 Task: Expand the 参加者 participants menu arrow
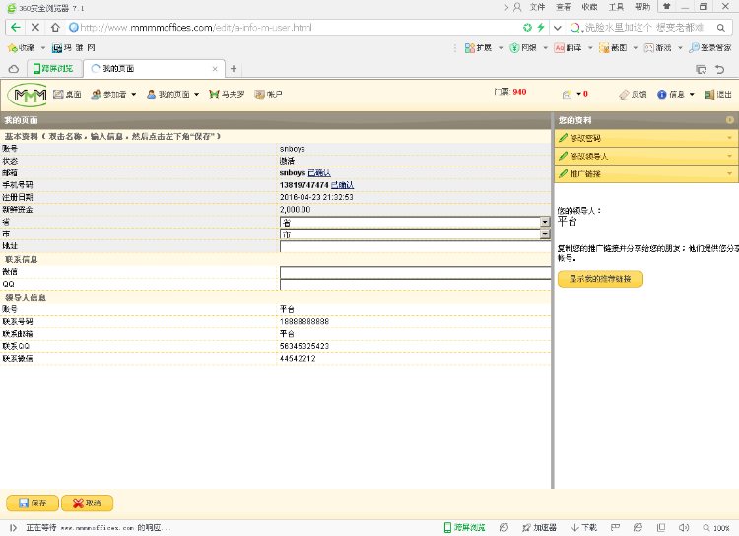[133, 95]
